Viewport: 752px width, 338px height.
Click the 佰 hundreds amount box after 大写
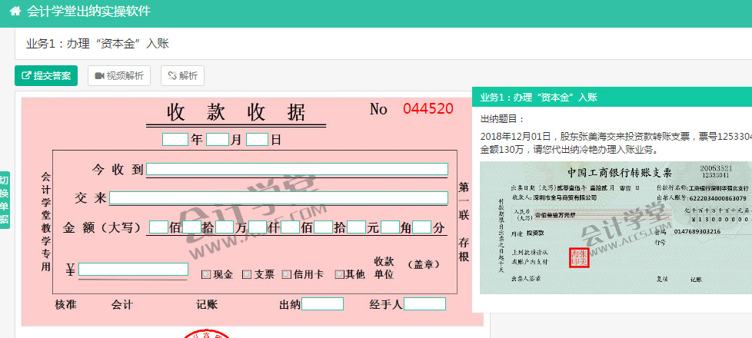tap(158, 227)
